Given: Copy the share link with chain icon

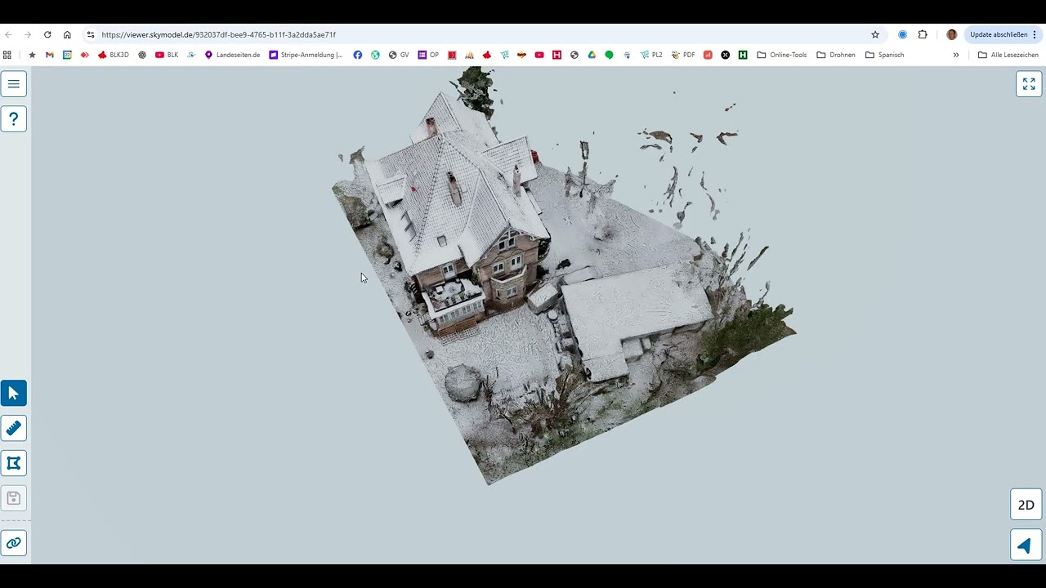Looking at the screenshot, I should [x=14, y=543].
